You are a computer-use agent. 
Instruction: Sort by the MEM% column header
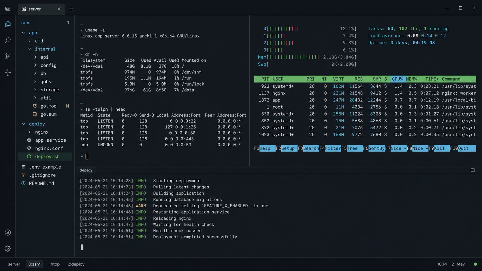(x=411, y=79)
